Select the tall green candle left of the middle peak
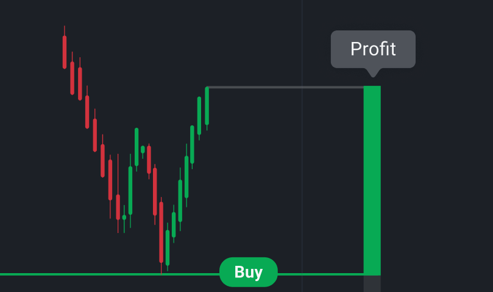The height and width of the screenshot is (292, 493). click(137, 146)
